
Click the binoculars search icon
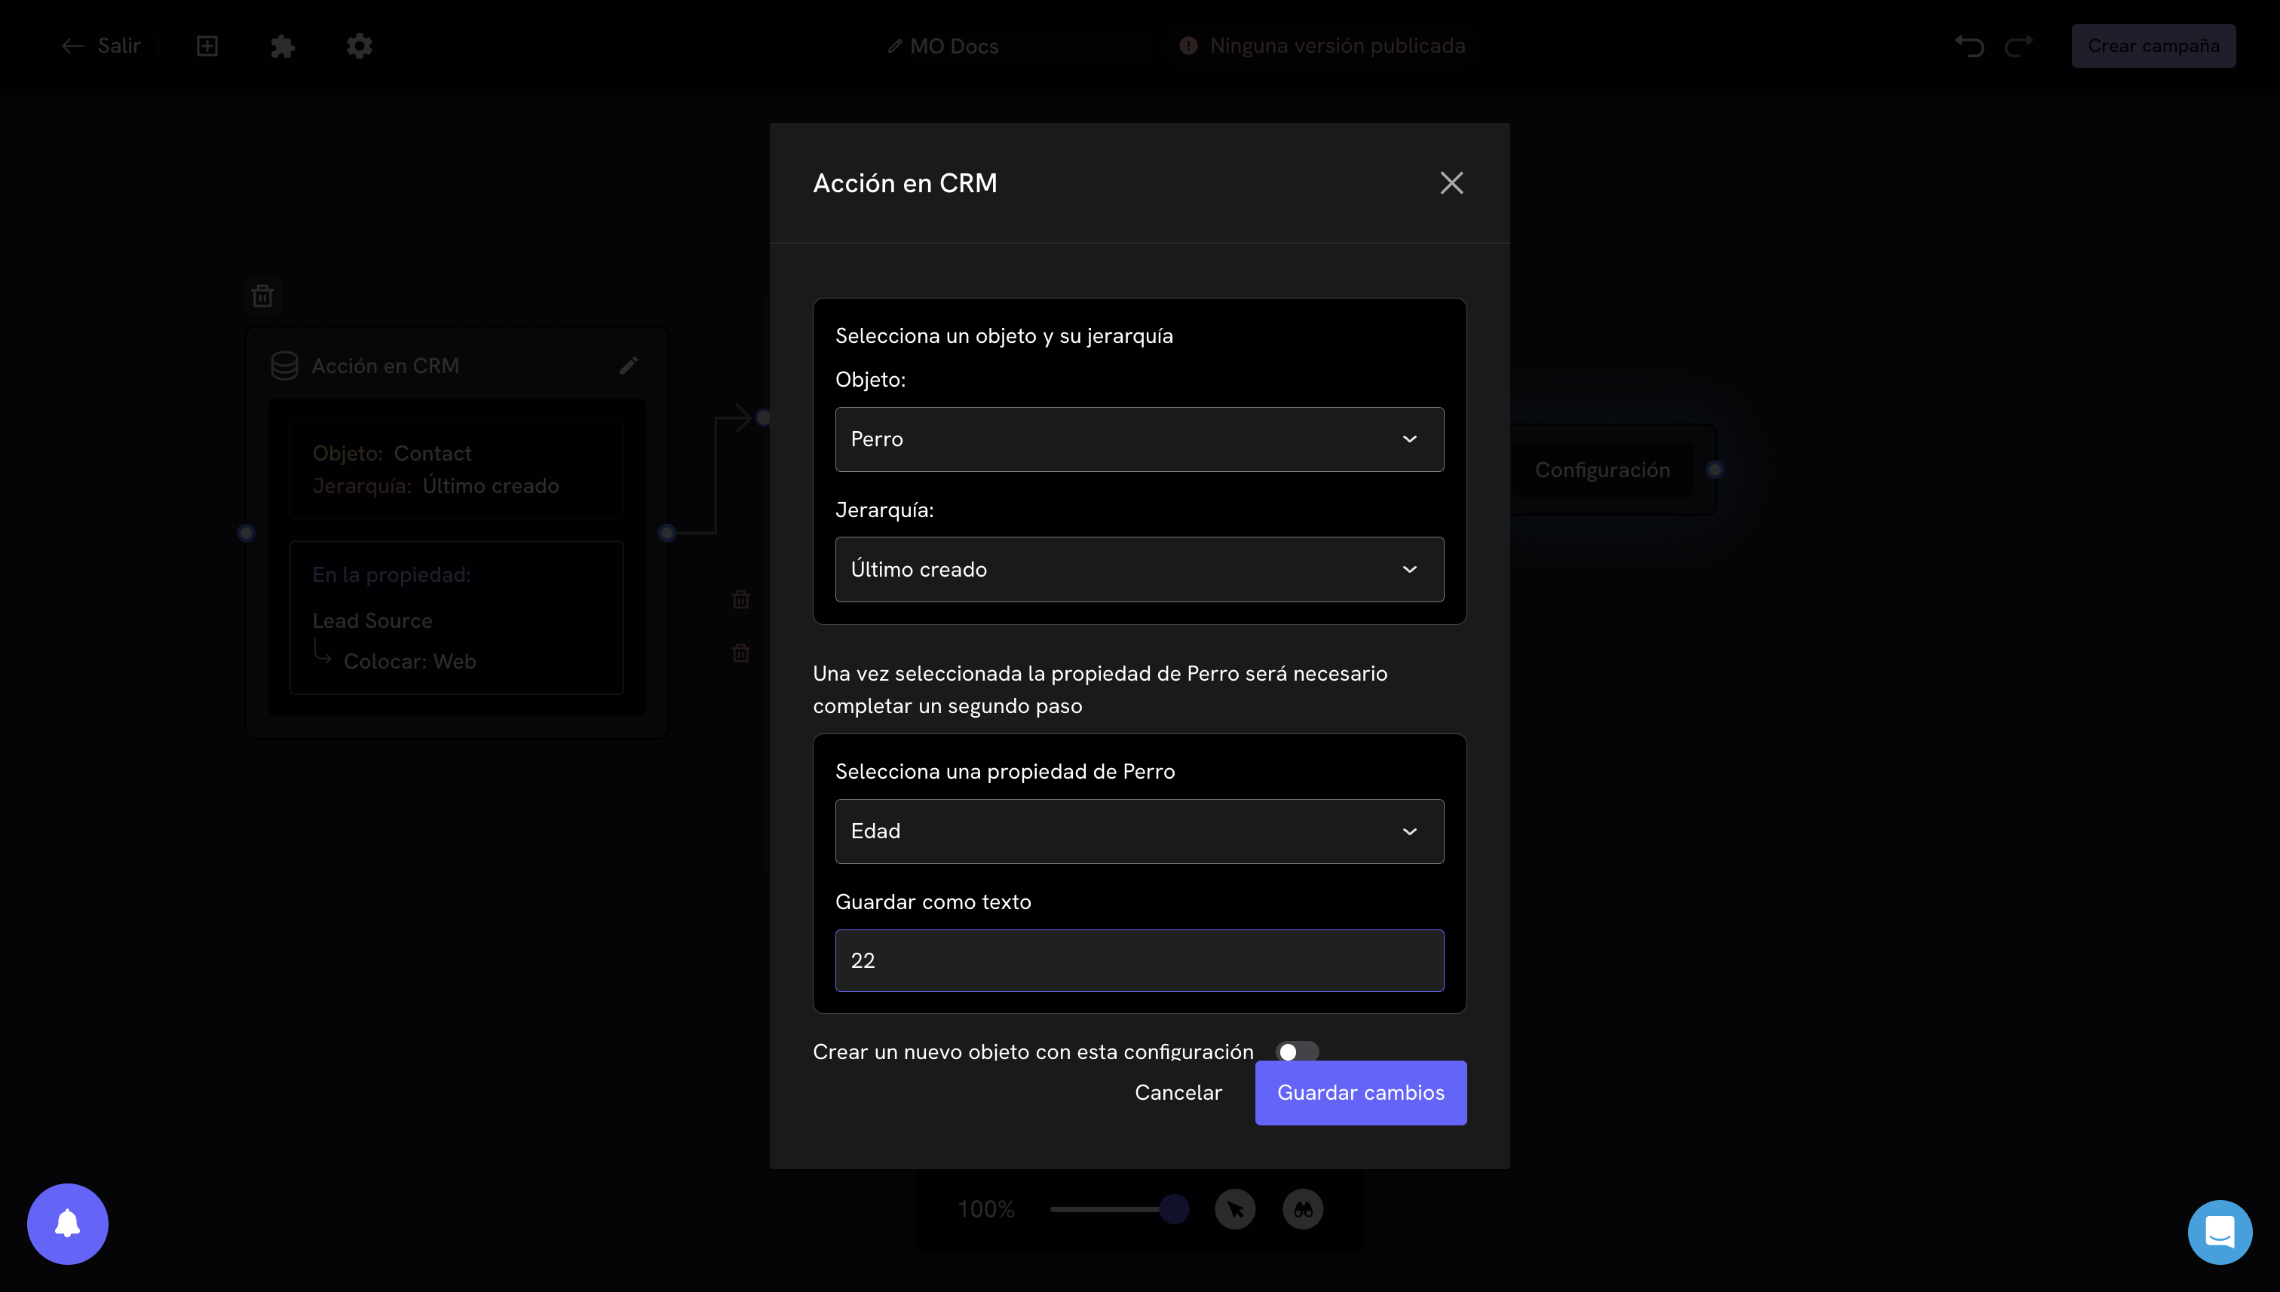point(1303,1210)
